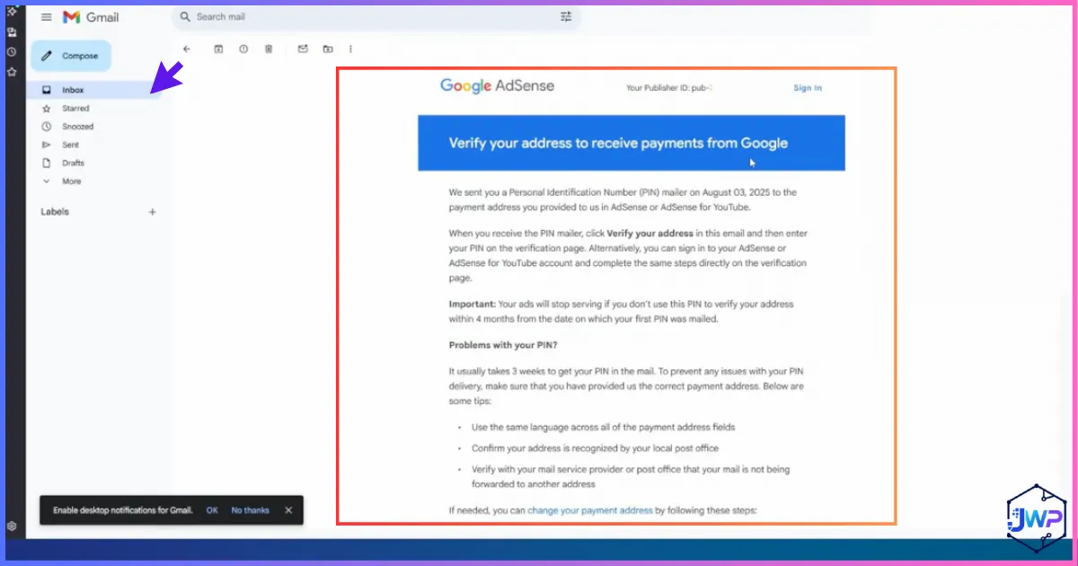Open the three-dot More options menu
The height and width of the screenshot is (566, 1078).
point(350,49)
